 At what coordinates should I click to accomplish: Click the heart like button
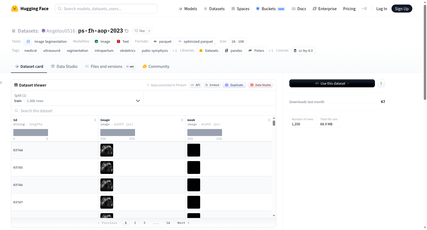pyautogui.click(x=140, y=31)
